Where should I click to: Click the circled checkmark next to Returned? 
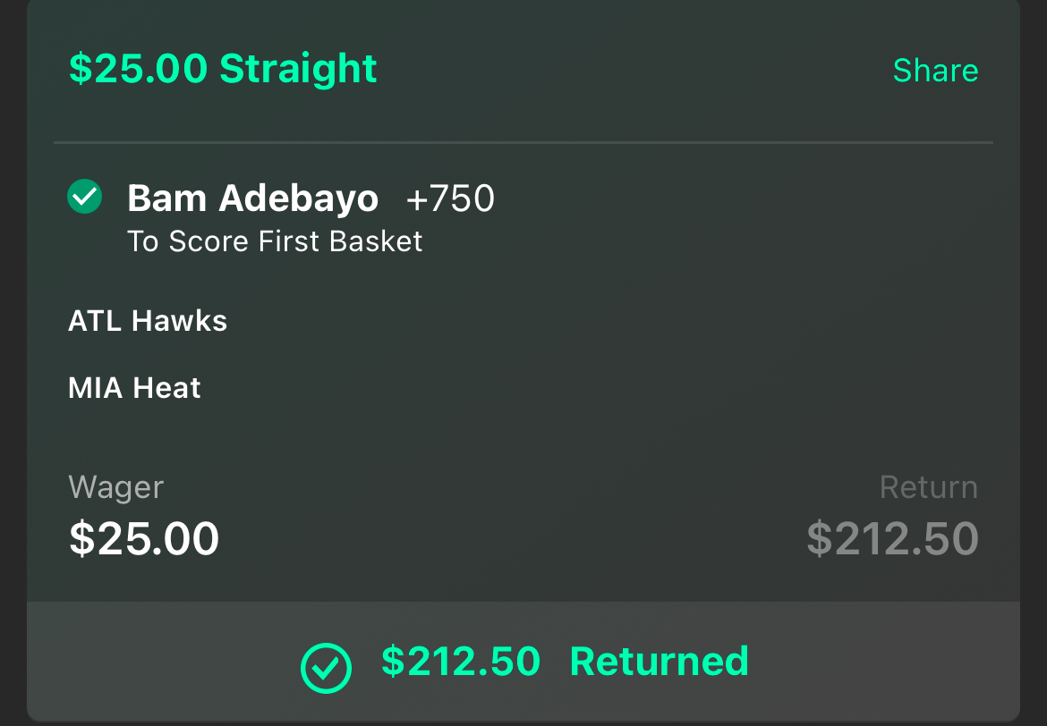(326, 668)
